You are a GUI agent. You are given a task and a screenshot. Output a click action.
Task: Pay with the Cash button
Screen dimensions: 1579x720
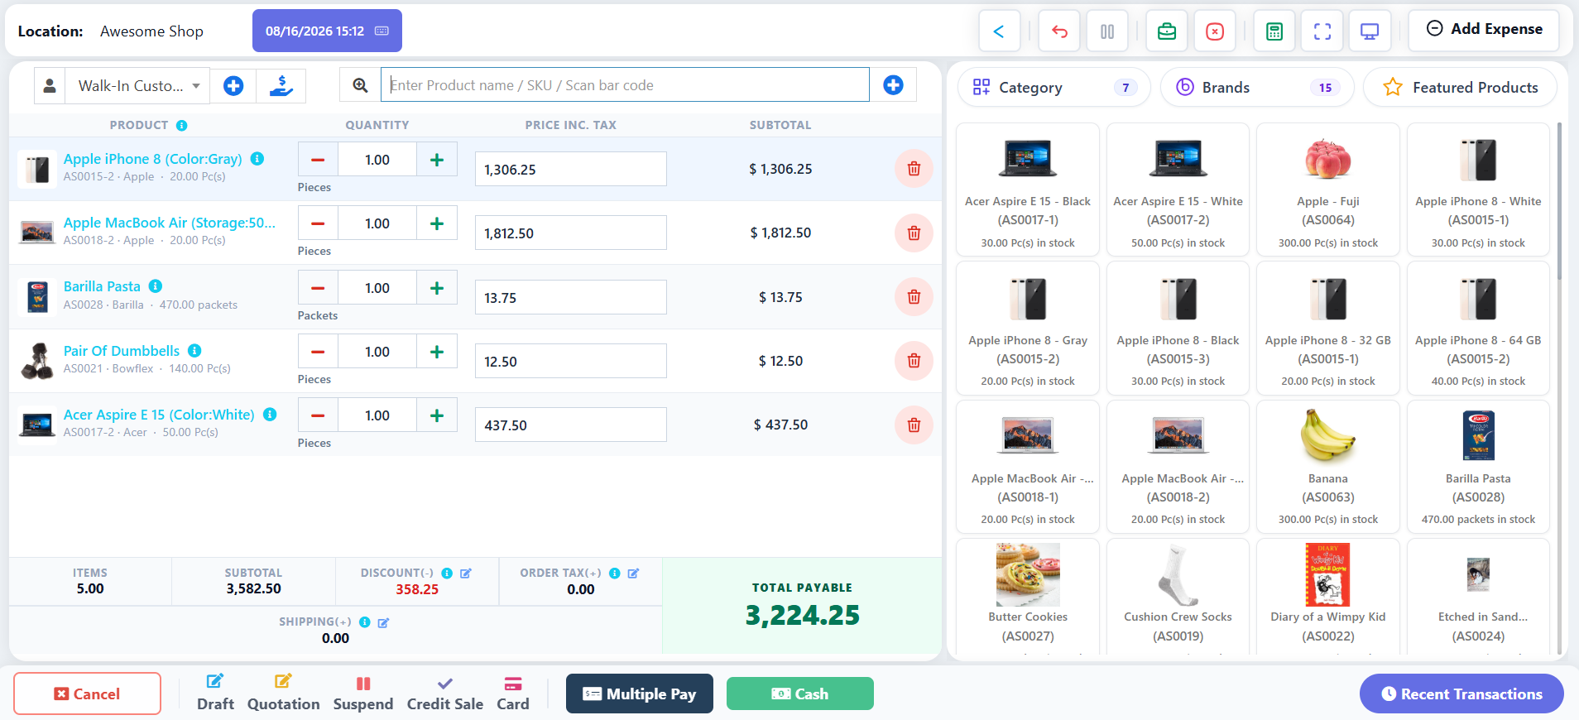799,694
